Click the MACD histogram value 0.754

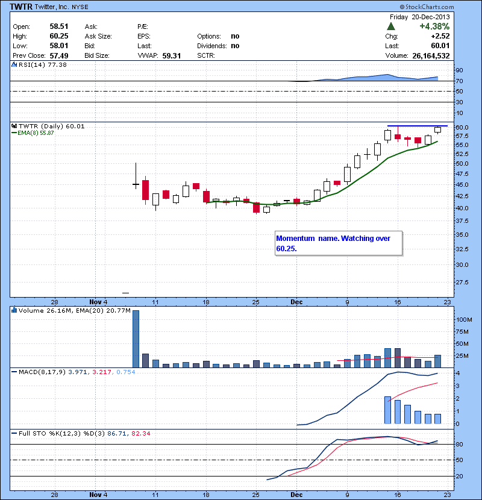(126, 372)
